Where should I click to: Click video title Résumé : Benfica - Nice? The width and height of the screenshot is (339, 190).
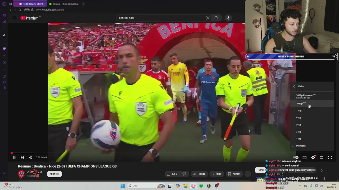[67, 166]
